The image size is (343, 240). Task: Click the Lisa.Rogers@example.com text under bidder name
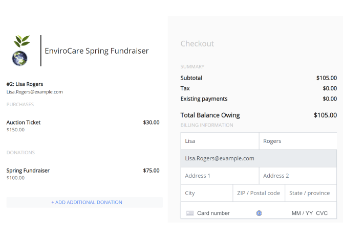(35, 92)
